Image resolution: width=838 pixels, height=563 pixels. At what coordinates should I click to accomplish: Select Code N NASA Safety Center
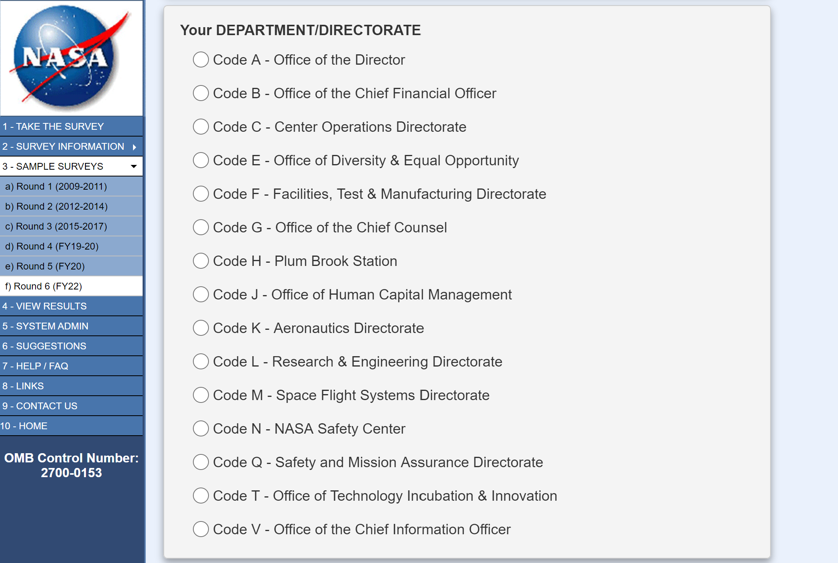click(x=201, y=429)
